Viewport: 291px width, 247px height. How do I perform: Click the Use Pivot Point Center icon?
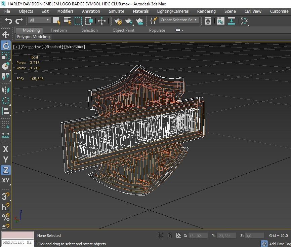point(102,21)
